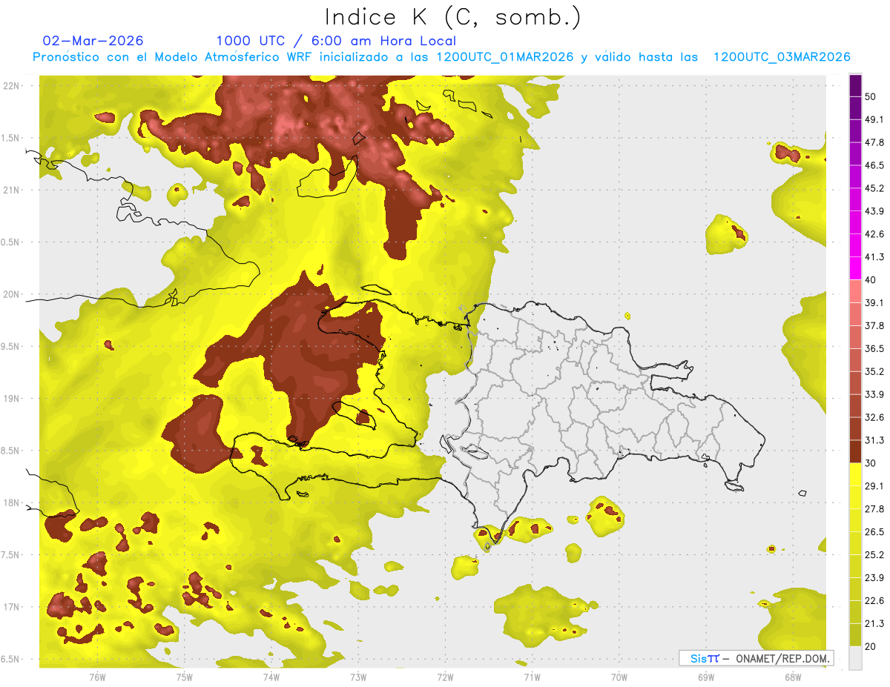Click longitude axis label "76W"
890x687 pixels.
pyautogui.click(x=97, y=677)
